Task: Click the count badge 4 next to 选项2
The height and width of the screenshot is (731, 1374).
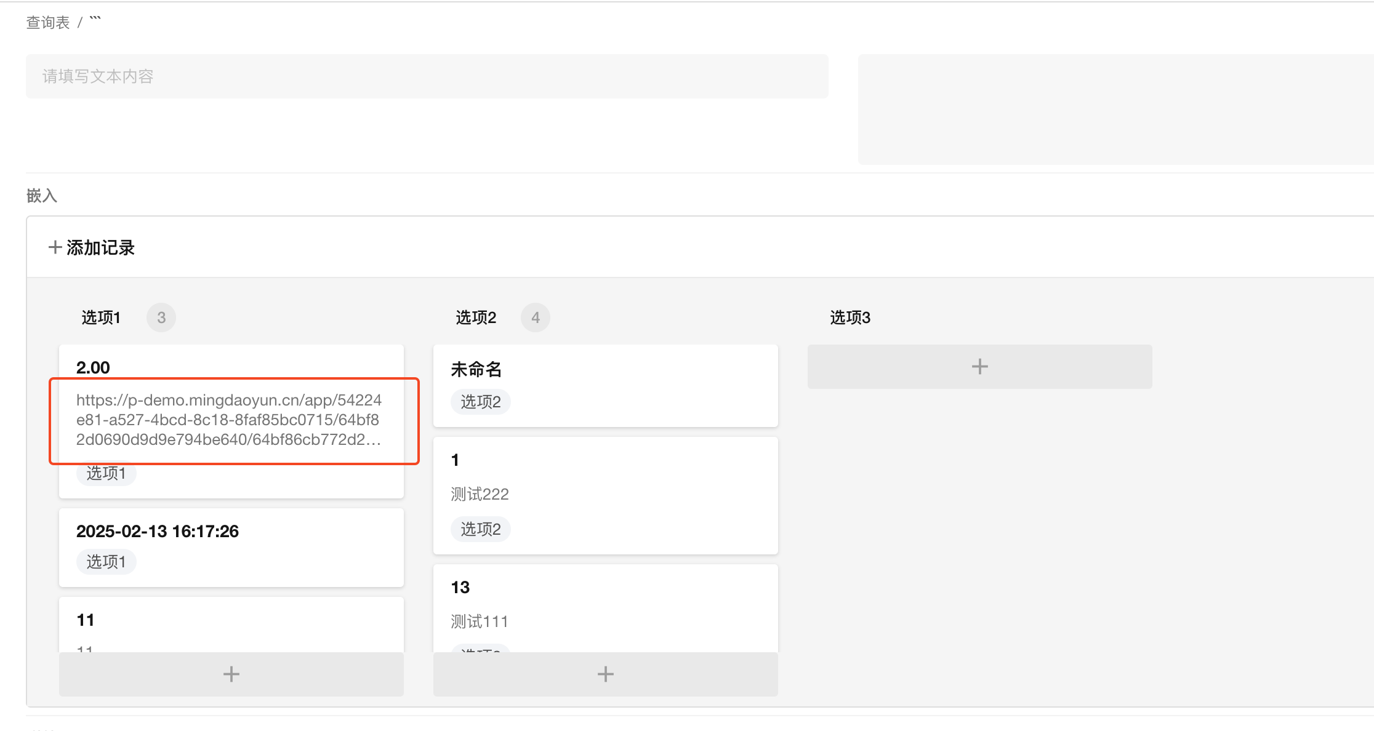Action: click(536, 318)
